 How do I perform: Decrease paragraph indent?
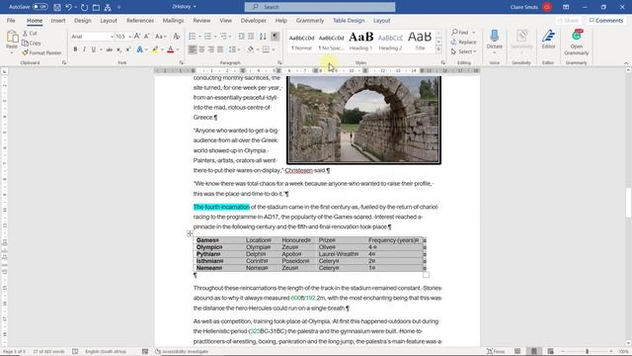[241, 37]
